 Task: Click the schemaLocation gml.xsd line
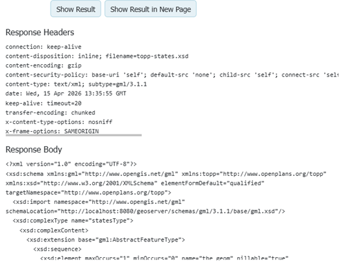pyautogui.click(x=145, y=211)
